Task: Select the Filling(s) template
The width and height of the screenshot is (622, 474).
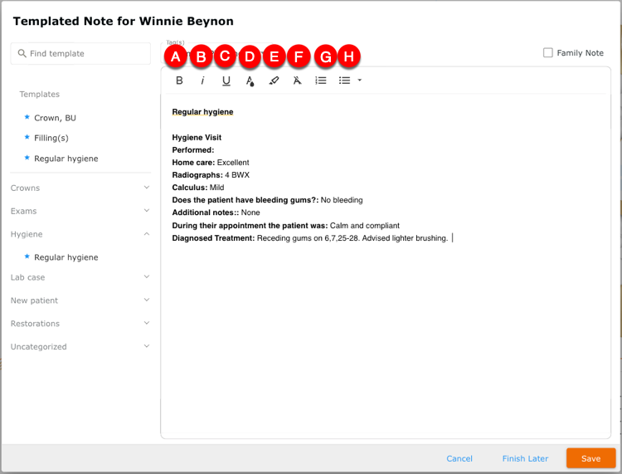Action: coord(51,138)
